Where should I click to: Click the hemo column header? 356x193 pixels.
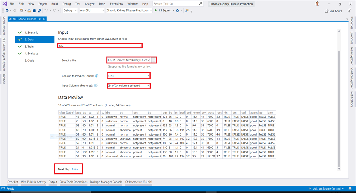[196, 113]
